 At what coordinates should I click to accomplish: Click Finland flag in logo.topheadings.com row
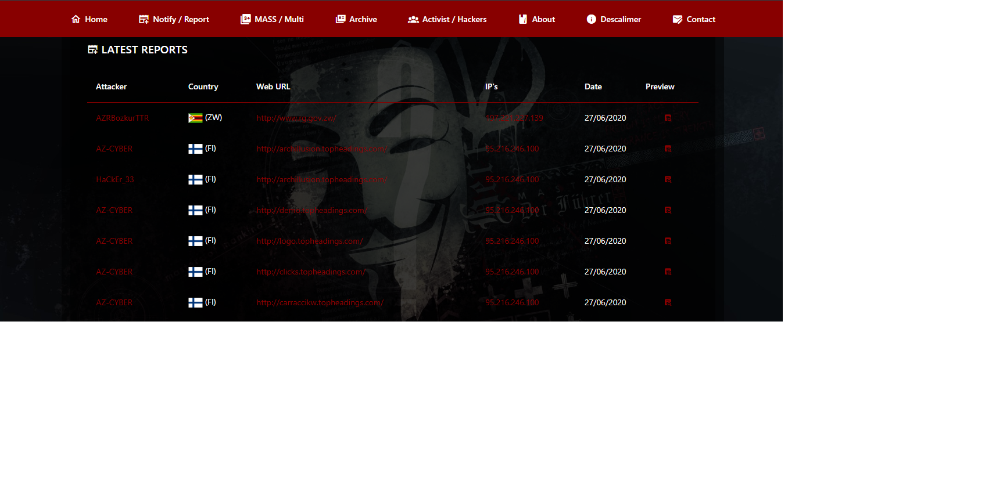pos(195,241)
